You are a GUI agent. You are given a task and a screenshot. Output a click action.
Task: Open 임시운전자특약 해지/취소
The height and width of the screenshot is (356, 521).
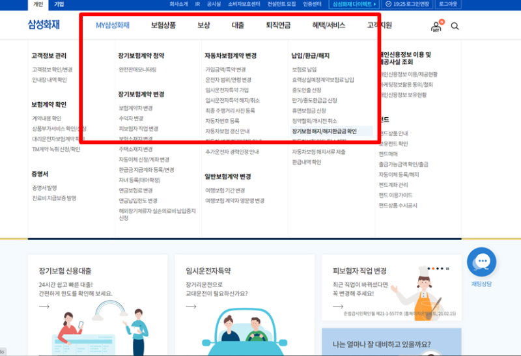(232, 100)
